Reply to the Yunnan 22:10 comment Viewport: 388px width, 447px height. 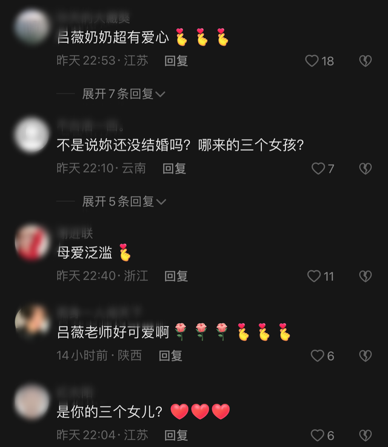click(175, 169)
